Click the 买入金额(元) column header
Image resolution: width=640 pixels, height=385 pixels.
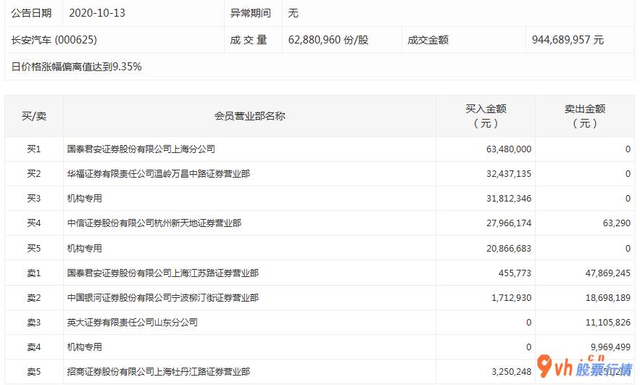coord(486,116)
